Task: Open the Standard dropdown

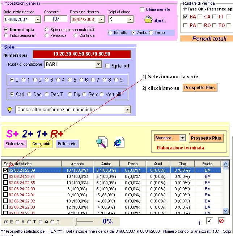Action: tap(182, 138)
